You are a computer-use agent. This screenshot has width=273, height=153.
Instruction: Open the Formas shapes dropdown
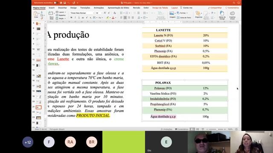coord(182,13)
